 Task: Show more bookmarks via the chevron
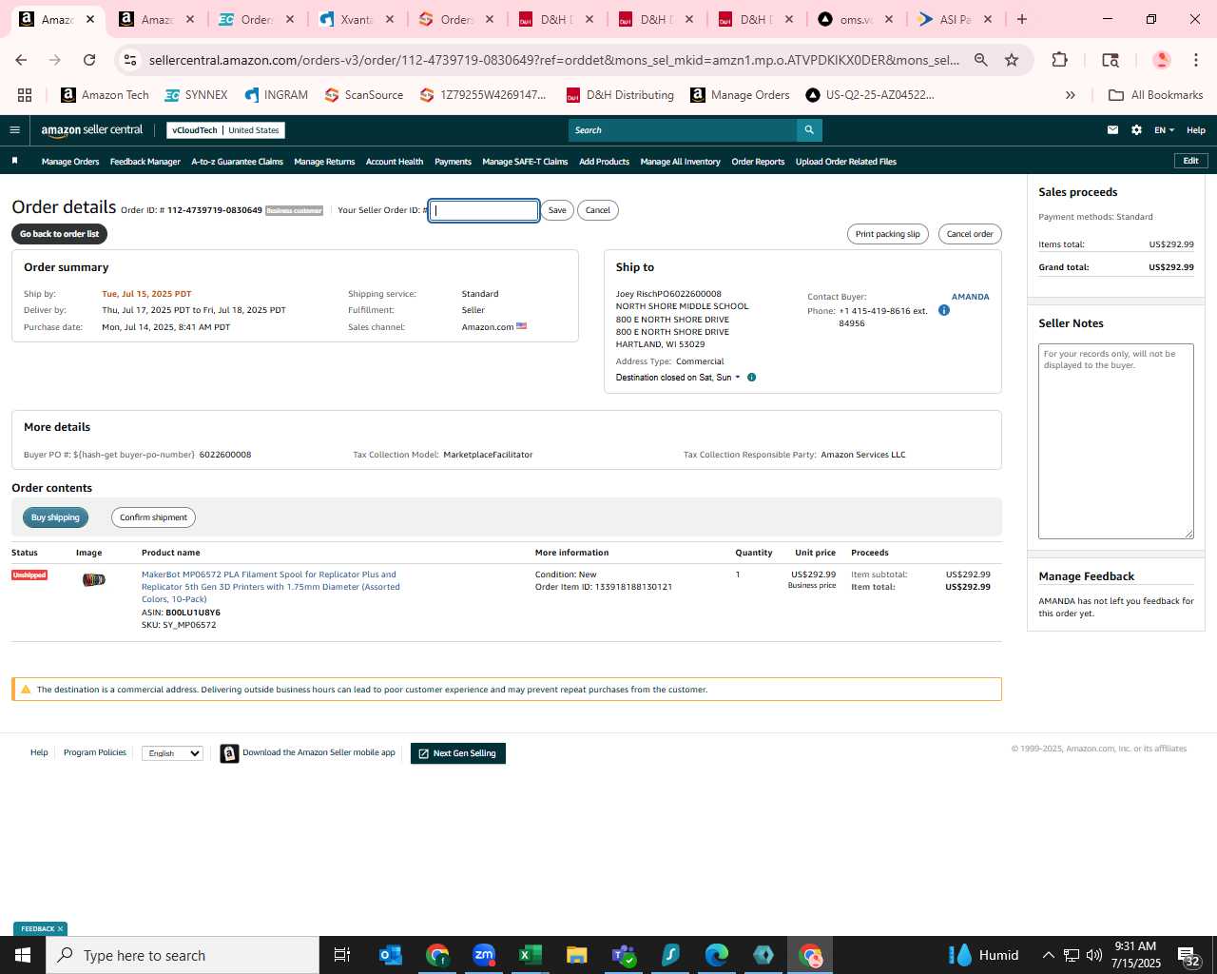point(1071,95)
